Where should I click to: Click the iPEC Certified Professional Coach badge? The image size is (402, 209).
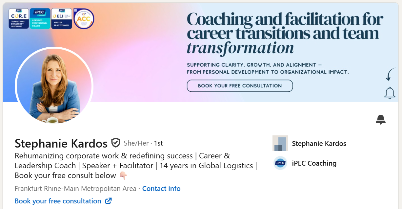coord(40,18)
